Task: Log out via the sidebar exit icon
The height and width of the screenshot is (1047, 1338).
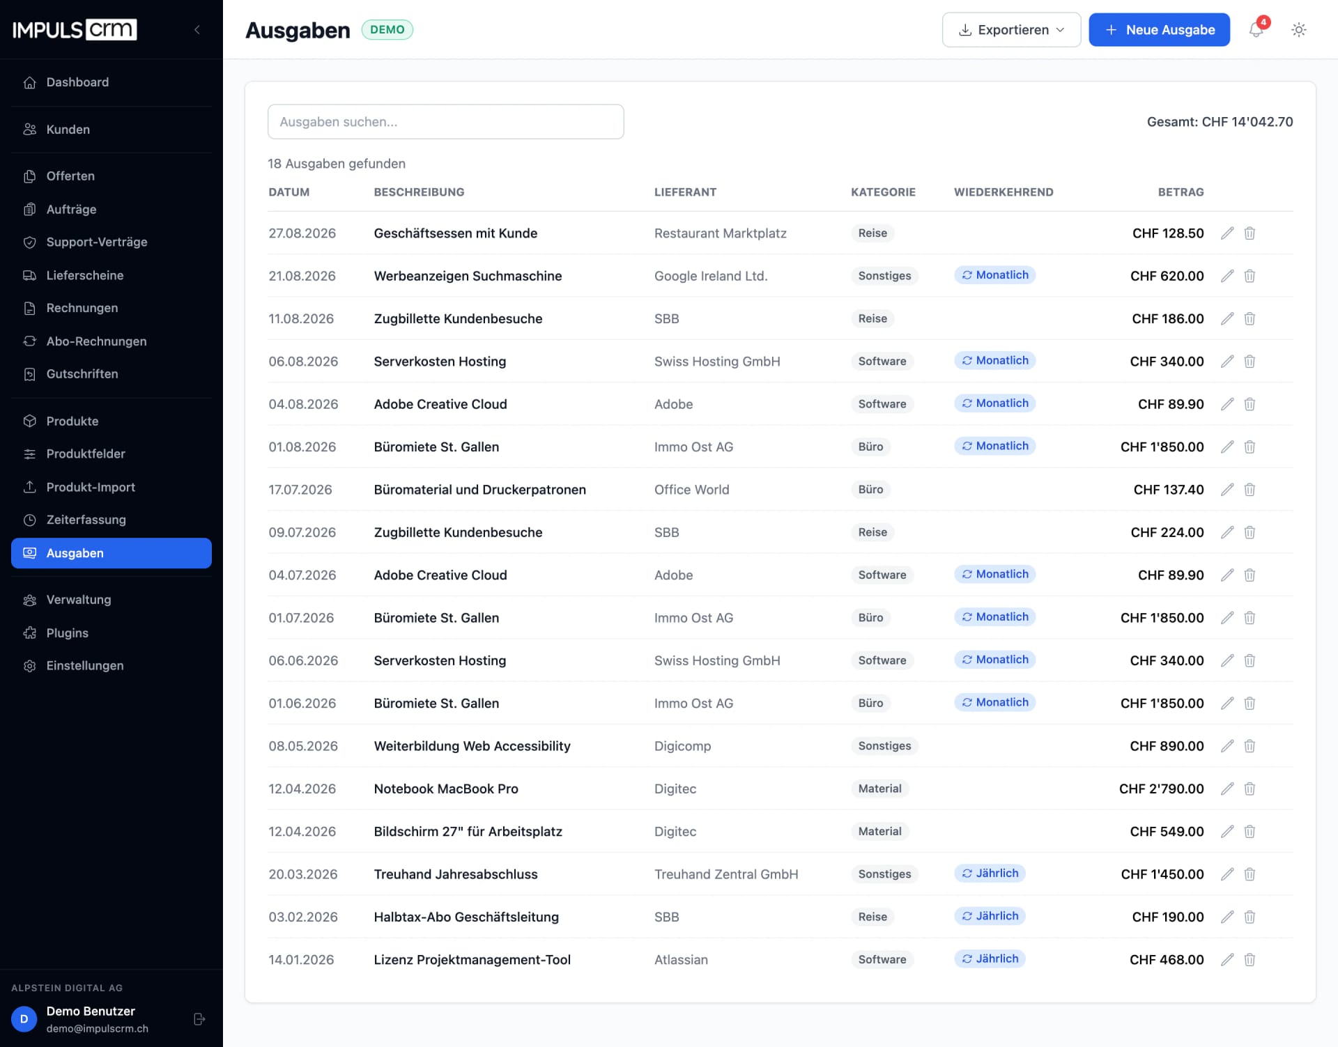Action: tap(199, 1019)
